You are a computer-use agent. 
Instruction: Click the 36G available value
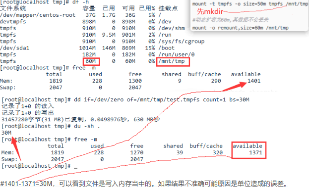tap(130, 15)
